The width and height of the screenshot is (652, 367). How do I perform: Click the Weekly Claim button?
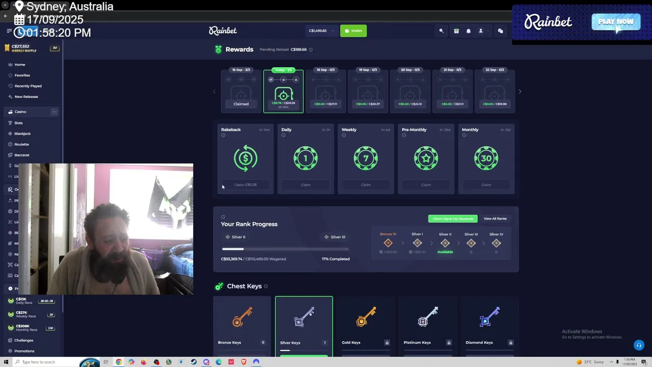coord(366,185)
